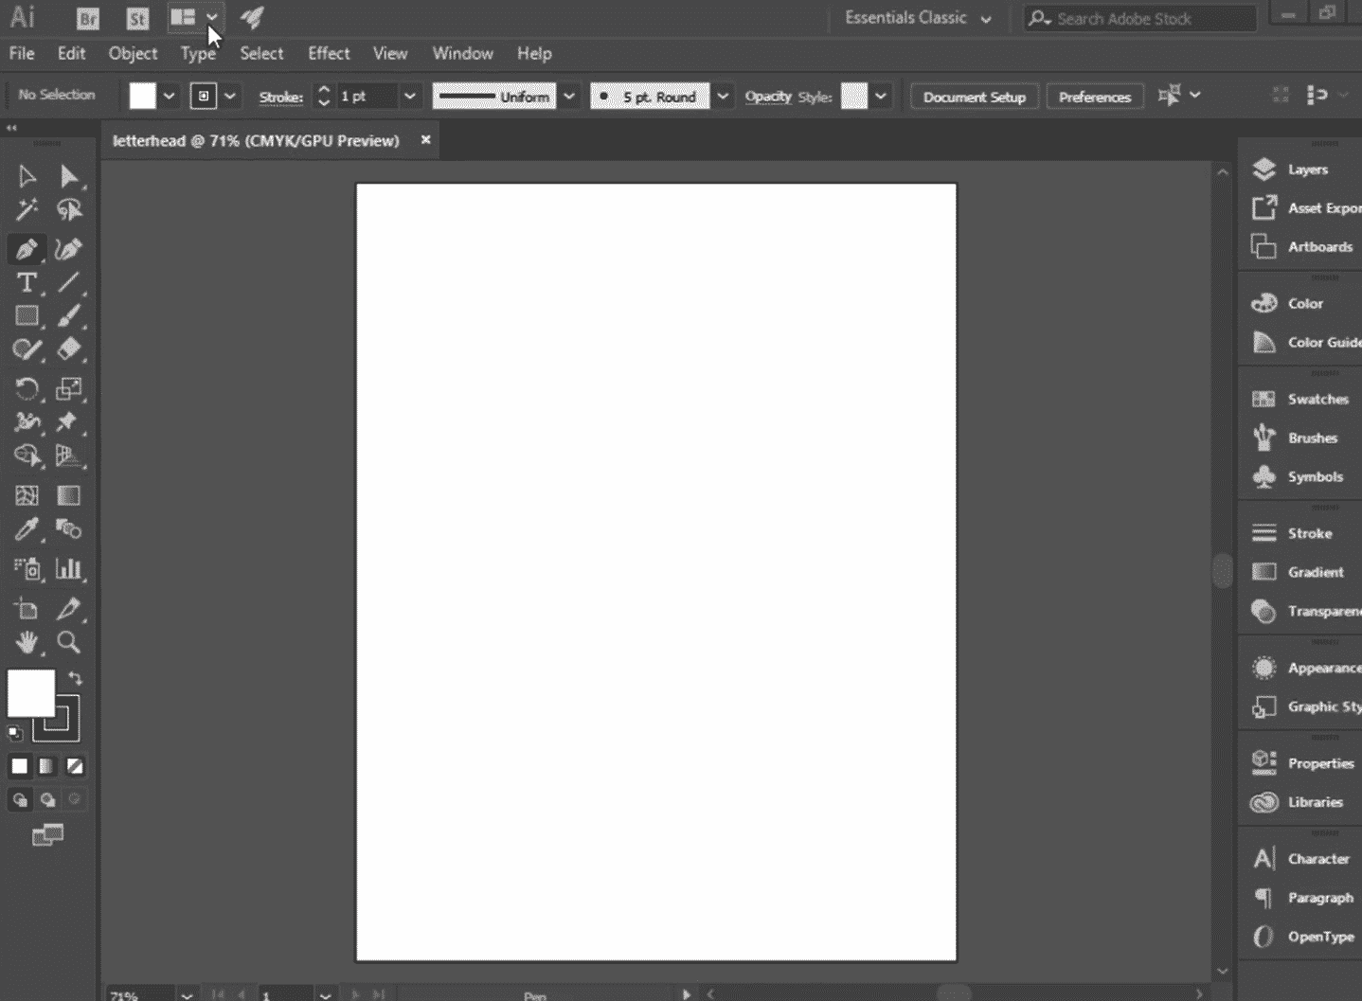Activate the Magic Wand tool

pos(27,209)
